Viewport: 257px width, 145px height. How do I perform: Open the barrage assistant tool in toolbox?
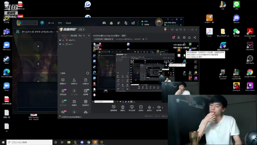tap(63, 82)
